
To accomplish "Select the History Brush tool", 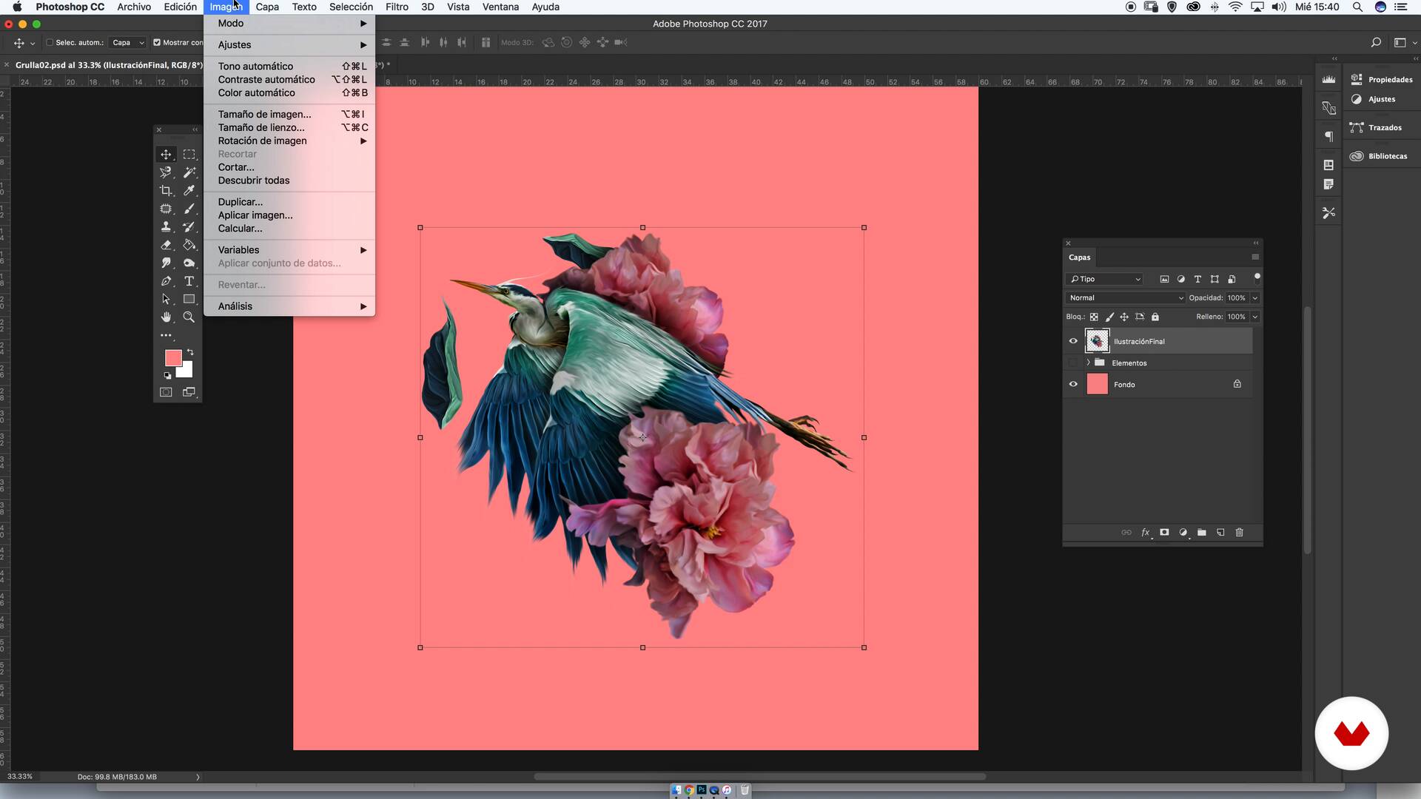I will (x=189, y=227).
